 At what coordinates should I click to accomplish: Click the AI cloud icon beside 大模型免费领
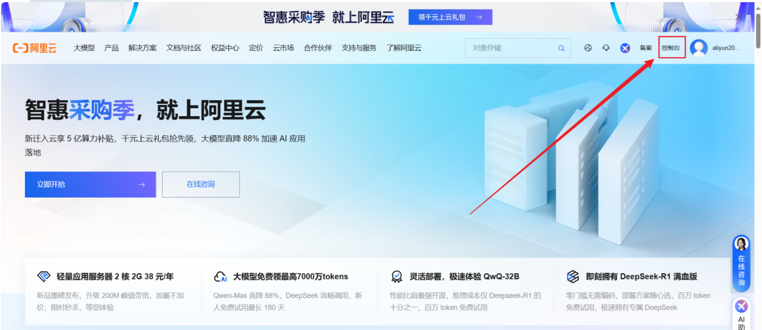220,277
